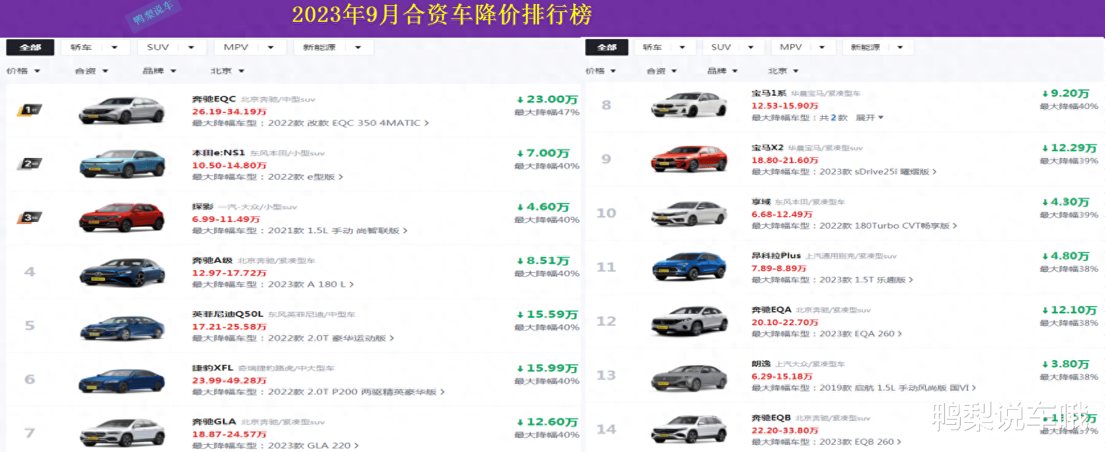This screenshot has height=452, width=1105.
Task: Click the 宝马1系 car image
Action: [689, 105]
